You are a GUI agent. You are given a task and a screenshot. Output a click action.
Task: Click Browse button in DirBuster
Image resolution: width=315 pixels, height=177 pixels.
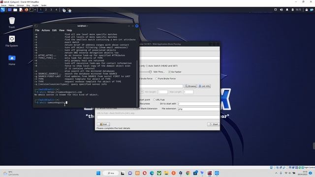pos(190,86)
